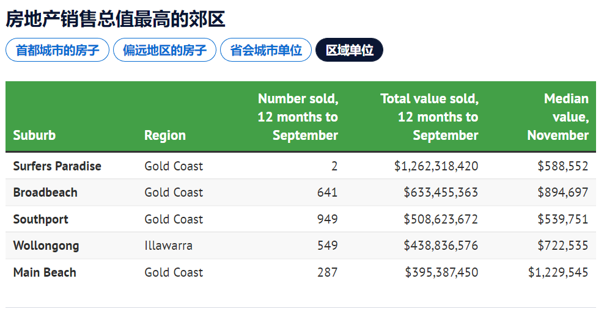
Task: Select the Broadbeach suburb cell
Action: click(x=45, y=192)
